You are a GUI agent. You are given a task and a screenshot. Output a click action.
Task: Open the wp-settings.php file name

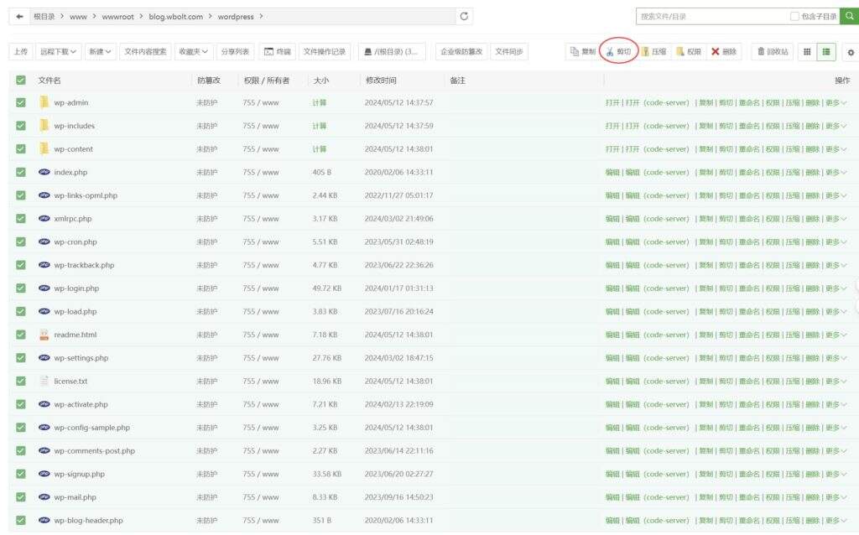81,357
